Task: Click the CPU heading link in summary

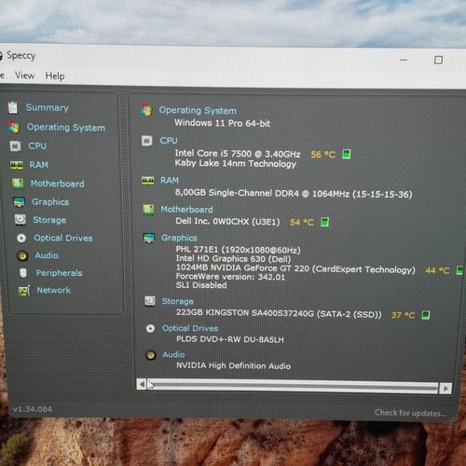Action: tap(169, 141)
